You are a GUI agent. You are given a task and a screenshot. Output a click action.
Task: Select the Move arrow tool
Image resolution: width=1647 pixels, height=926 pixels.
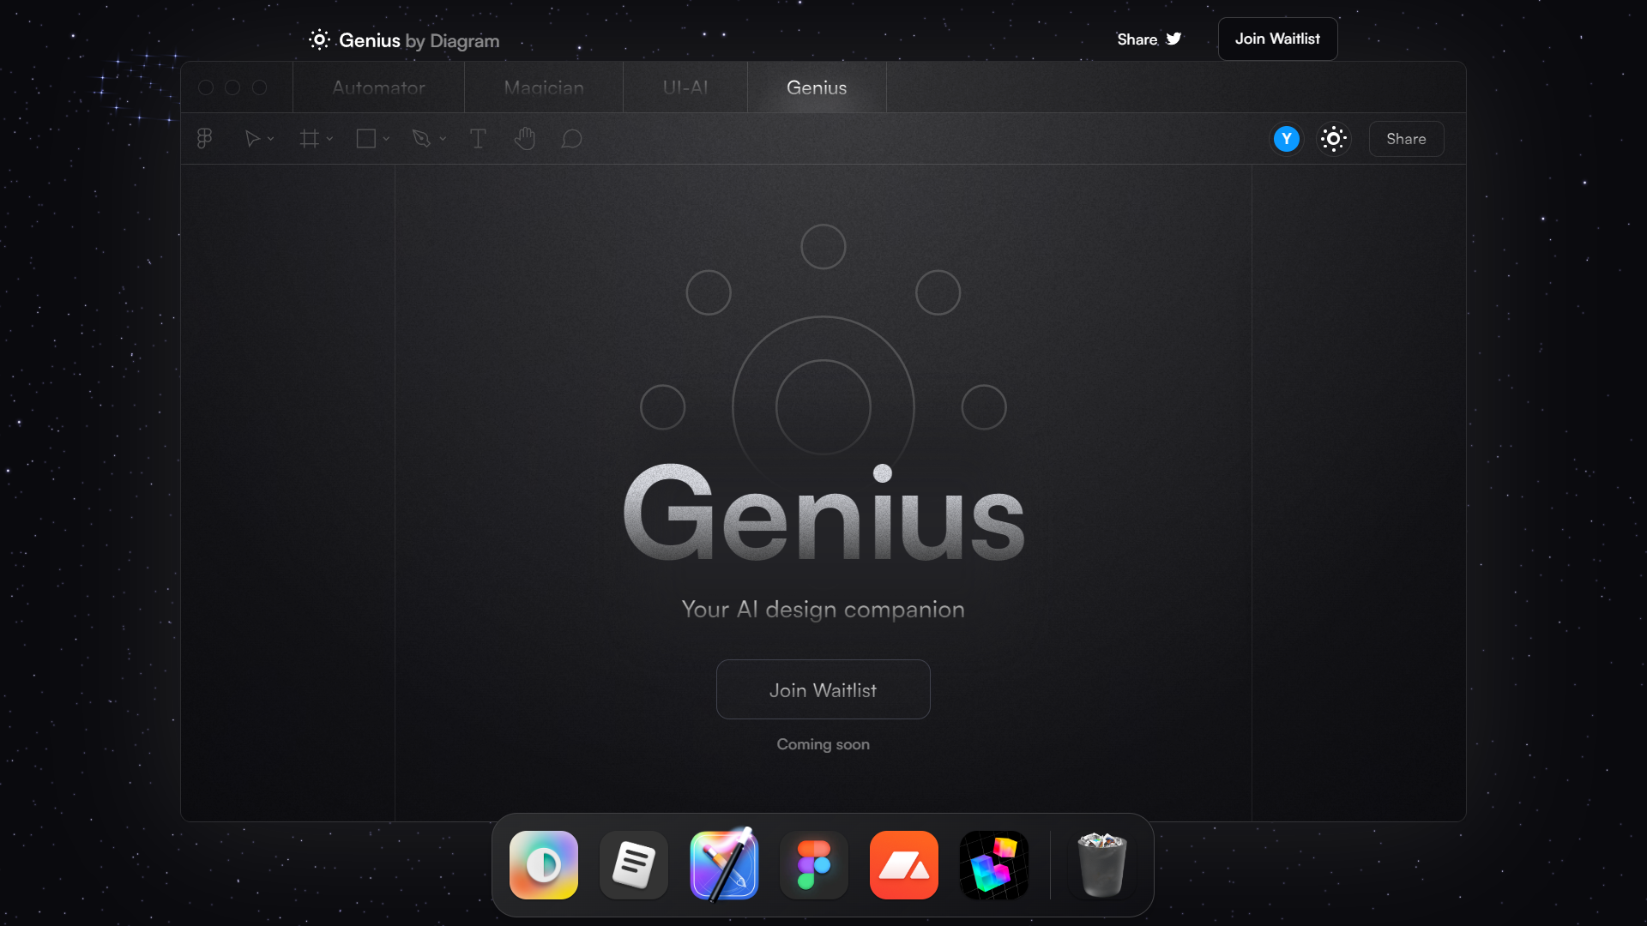(252, 139)
